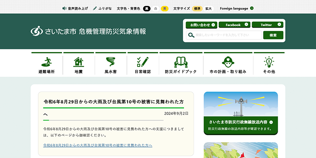Click the green 検索 button
Screen dimensions: 316x158
(x=273, y=35)
